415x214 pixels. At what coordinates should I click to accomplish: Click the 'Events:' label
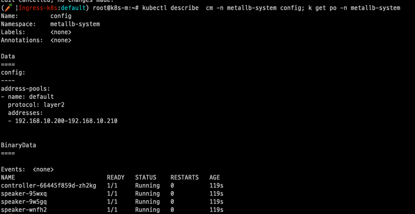click(x=13, y=169)
